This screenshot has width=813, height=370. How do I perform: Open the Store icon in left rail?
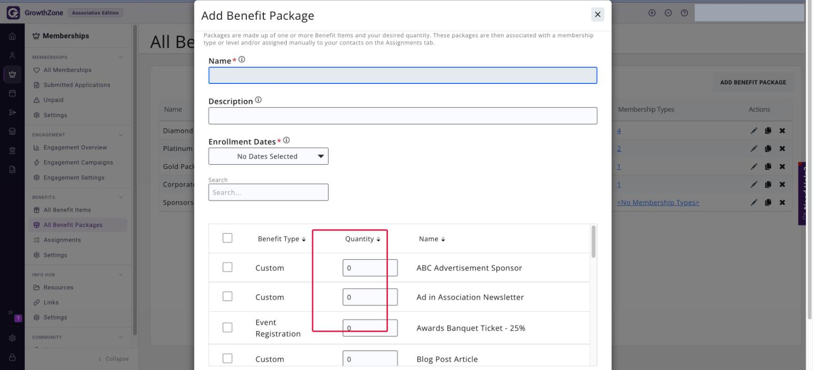[x=12, y=132]
